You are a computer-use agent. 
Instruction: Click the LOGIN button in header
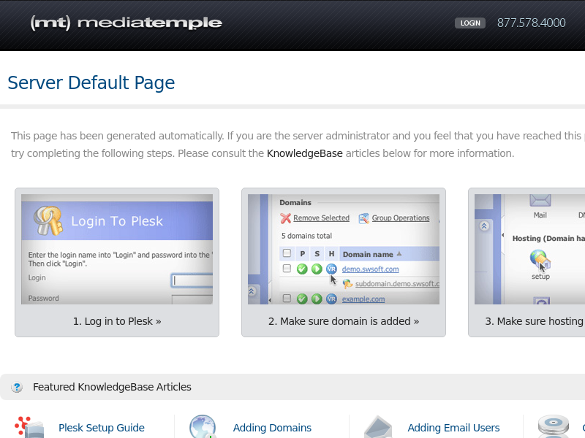click(469, 23)
